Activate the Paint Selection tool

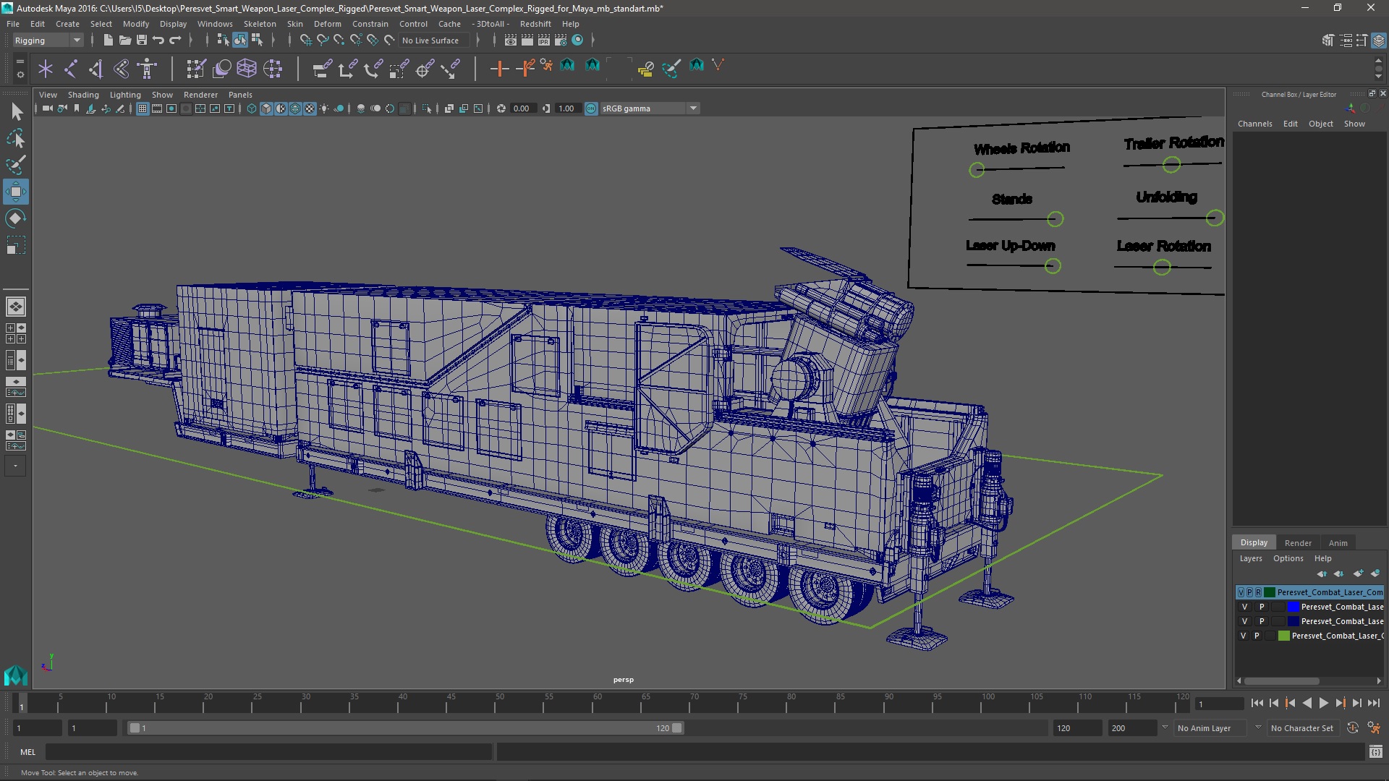tap(15, 165)
